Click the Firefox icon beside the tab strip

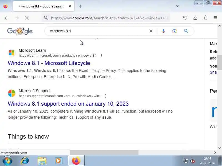click(x=6, y=6)
